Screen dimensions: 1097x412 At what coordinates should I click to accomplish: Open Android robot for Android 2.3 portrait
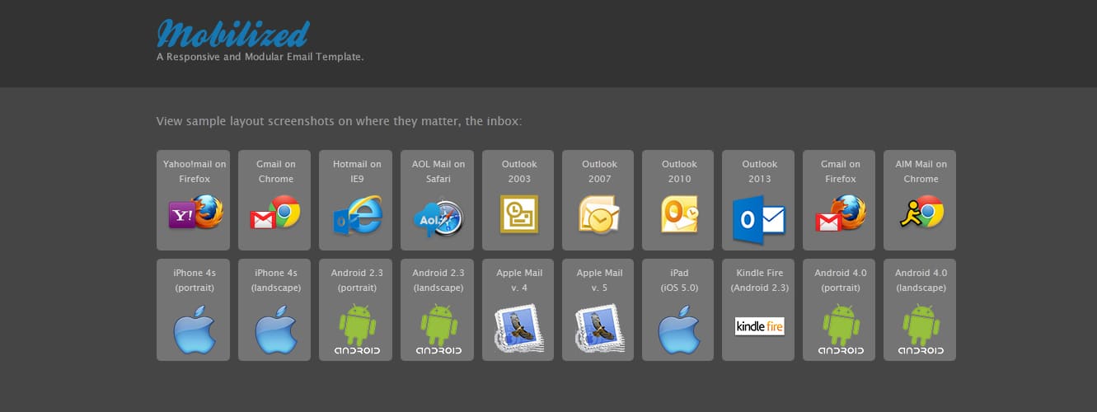357,330
